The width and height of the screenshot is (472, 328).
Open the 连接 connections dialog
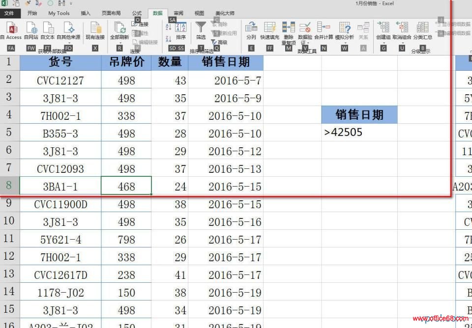[x=140, y=25]
